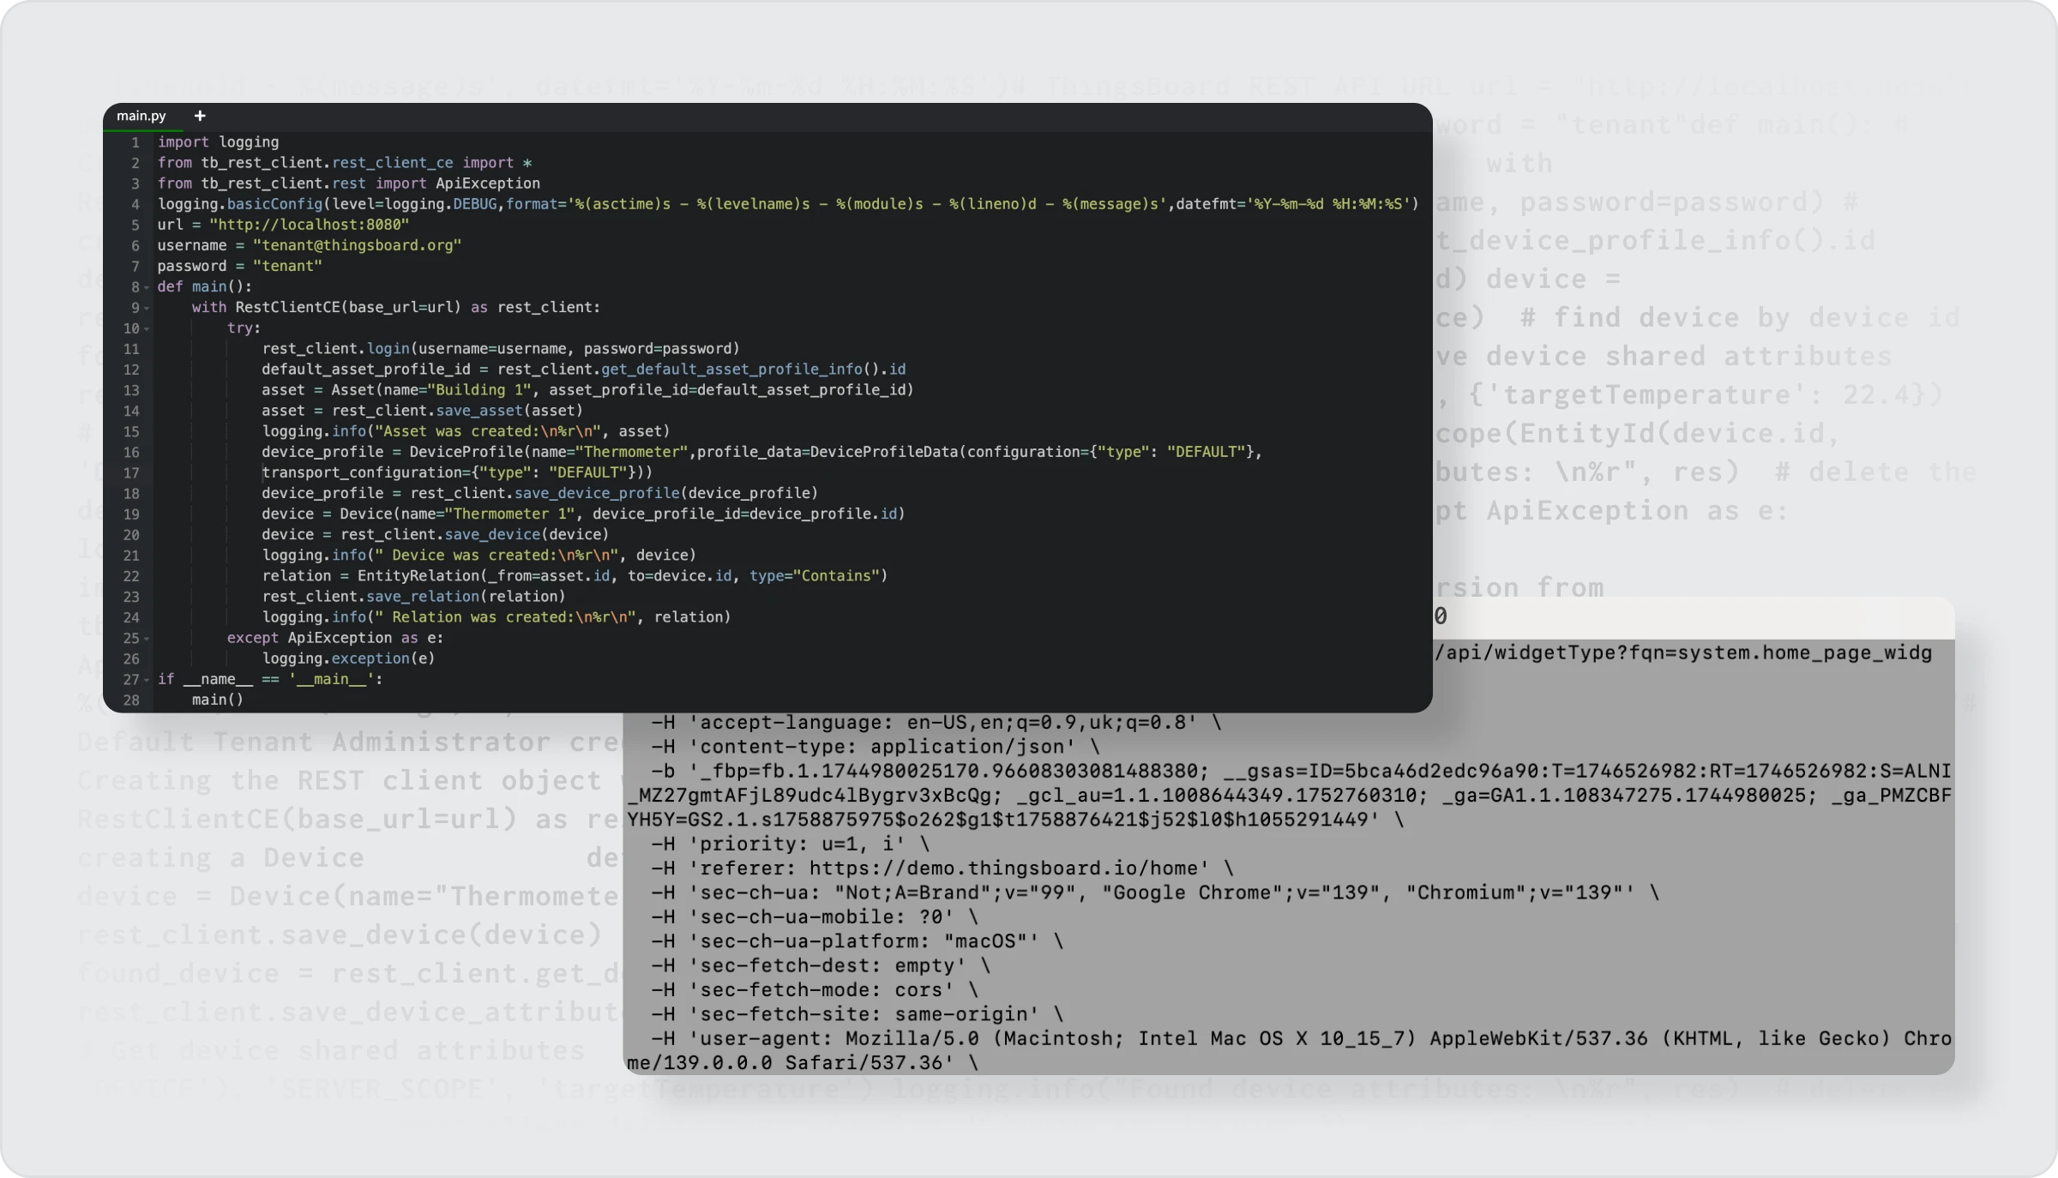Switch to the main.py tab

coord(141,116)
